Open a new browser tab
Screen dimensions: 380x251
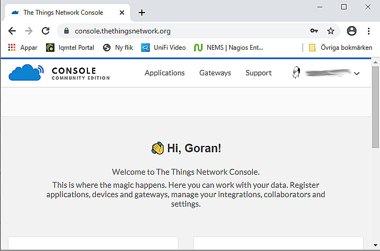142,13
